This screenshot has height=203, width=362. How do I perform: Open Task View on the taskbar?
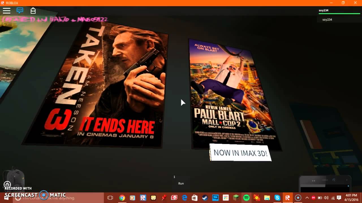coord(110,198)
